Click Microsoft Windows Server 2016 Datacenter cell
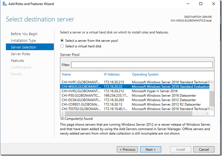Viewport: 222px width, 156px height. [x=164, y=95]
